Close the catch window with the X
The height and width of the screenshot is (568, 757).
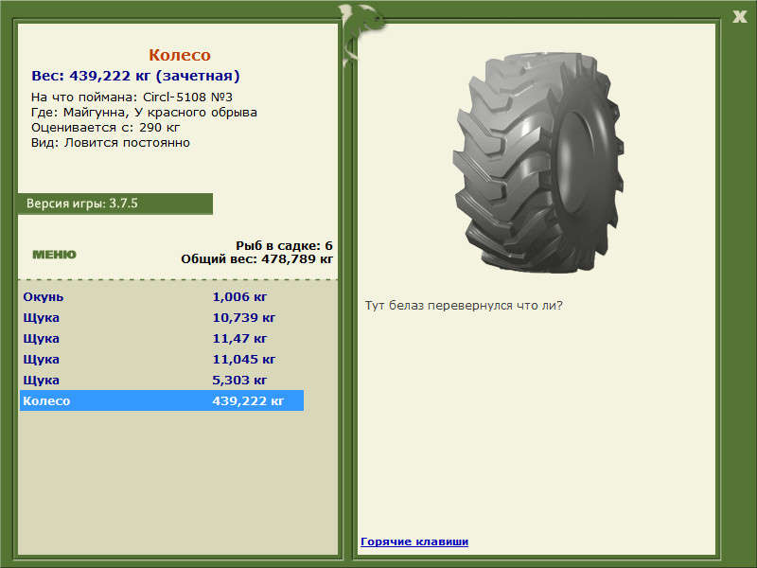point(739,17)
